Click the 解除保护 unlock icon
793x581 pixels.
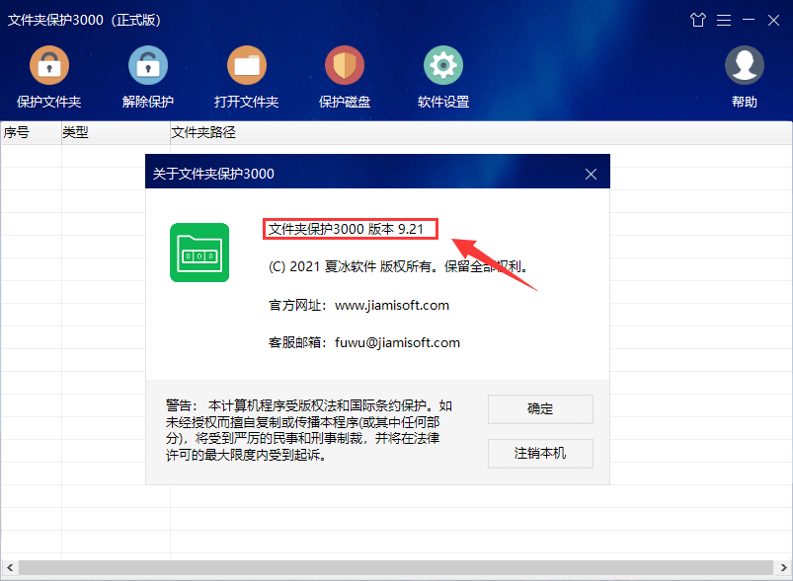(148, 65)
